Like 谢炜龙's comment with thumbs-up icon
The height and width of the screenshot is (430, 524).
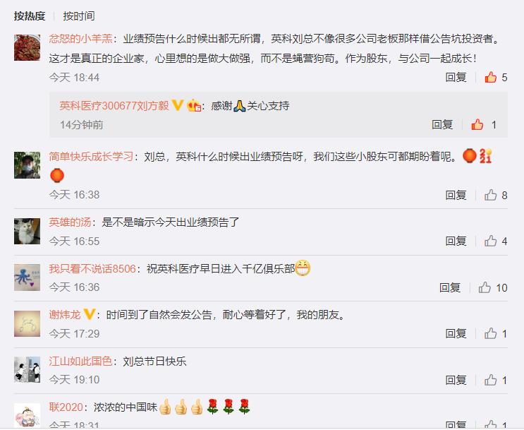(x=491, y=333)
